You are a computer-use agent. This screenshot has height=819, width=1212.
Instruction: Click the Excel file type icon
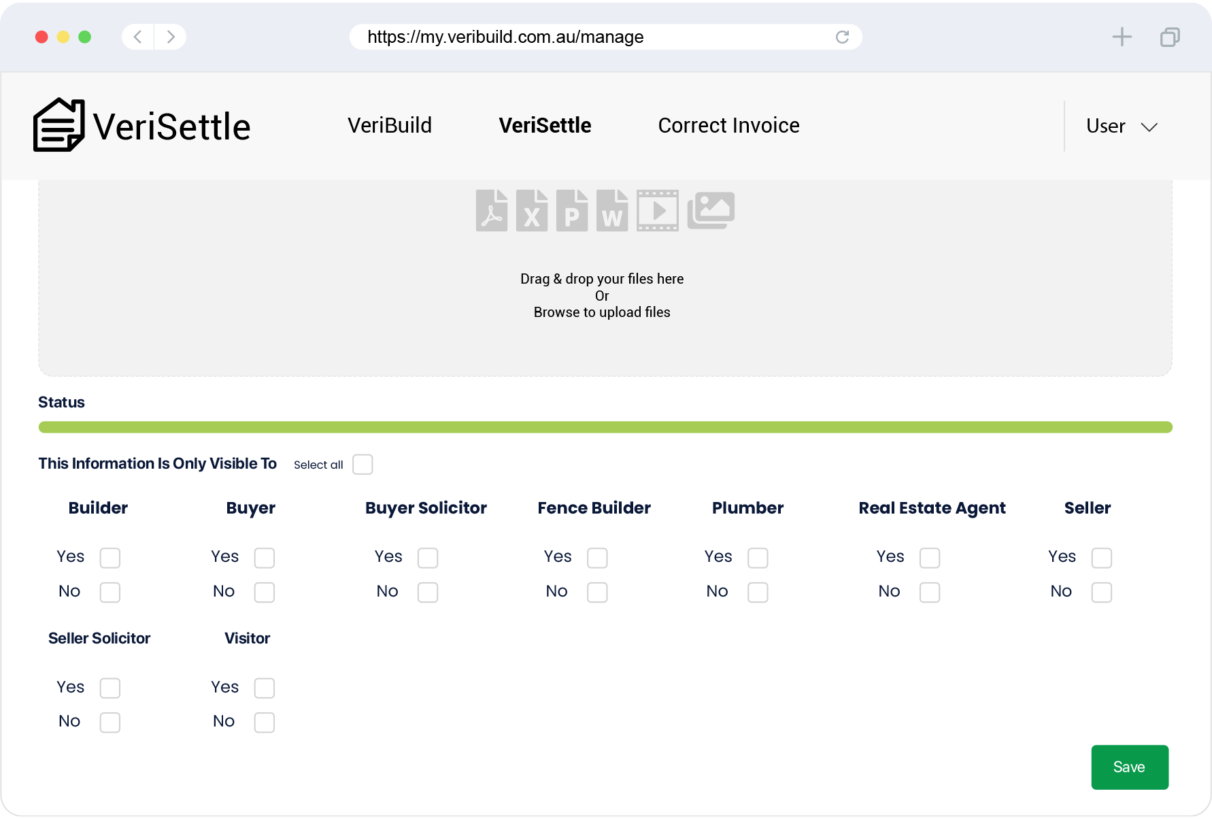[532, 211]
